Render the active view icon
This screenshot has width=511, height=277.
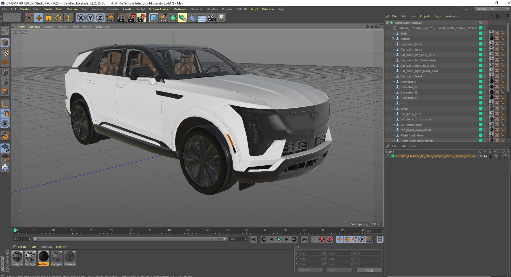click(122, 18)
